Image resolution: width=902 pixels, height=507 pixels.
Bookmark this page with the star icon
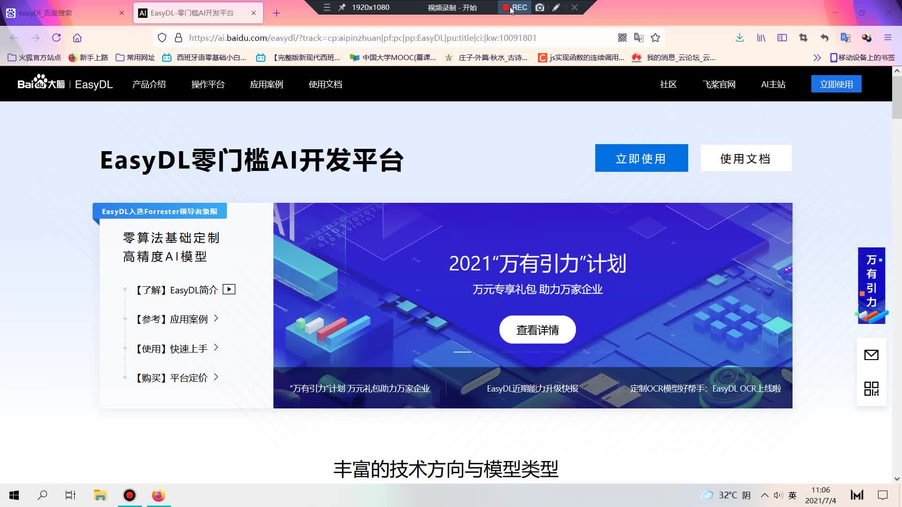[x=655, y=38]
